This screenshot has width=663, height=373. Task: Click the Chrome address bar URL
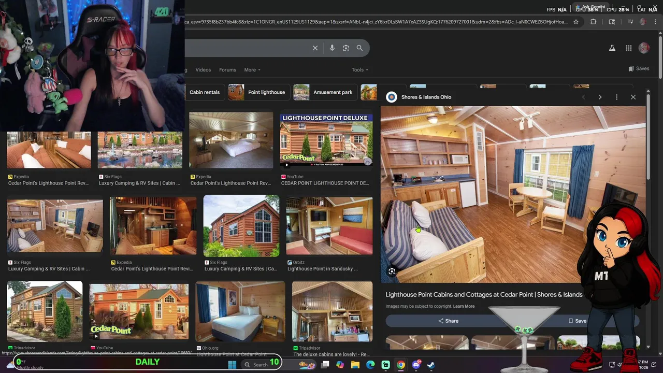point(377,22)
